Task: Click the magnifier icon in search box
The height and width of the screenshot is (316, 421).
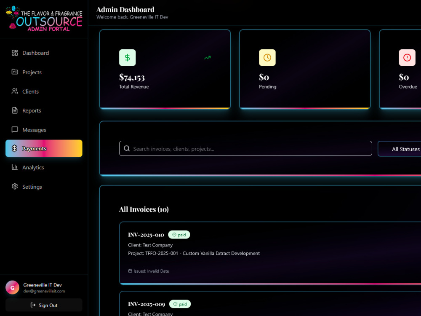Action: click(127, 149)
